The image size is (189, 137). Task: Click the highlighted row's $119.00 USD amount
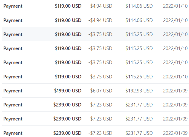pos(68,34)
